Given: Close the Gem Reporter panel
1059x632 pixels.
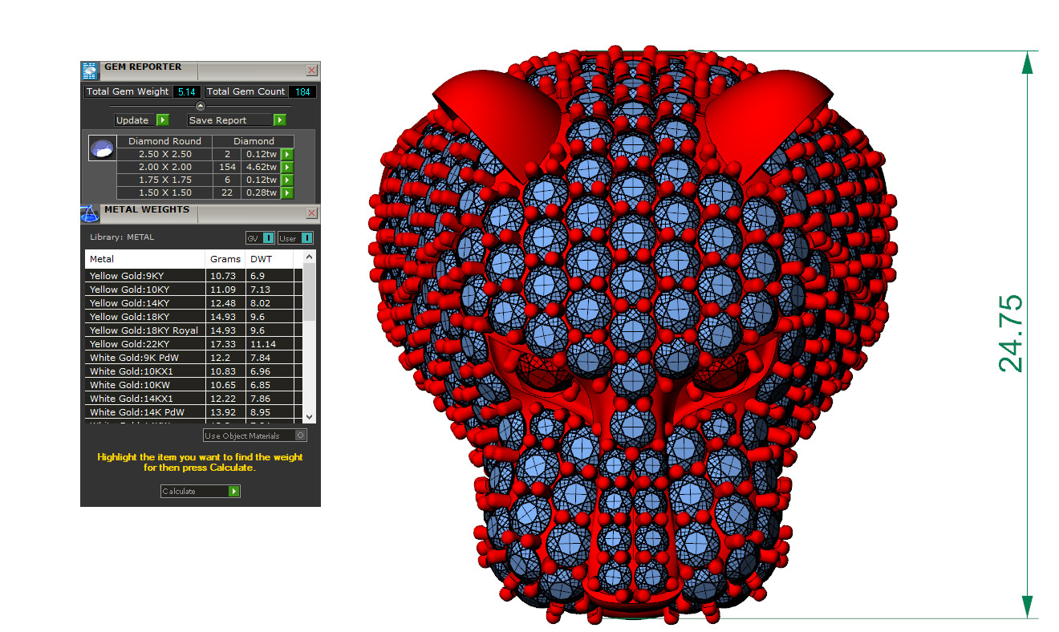Looking at the screenshot, I should pyautogui.click(x=311, y=71).
